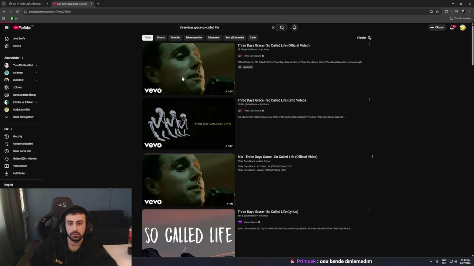474x266 pixels.
Task: Open more options for Lyric Video result
Action: tap(370, 99)
